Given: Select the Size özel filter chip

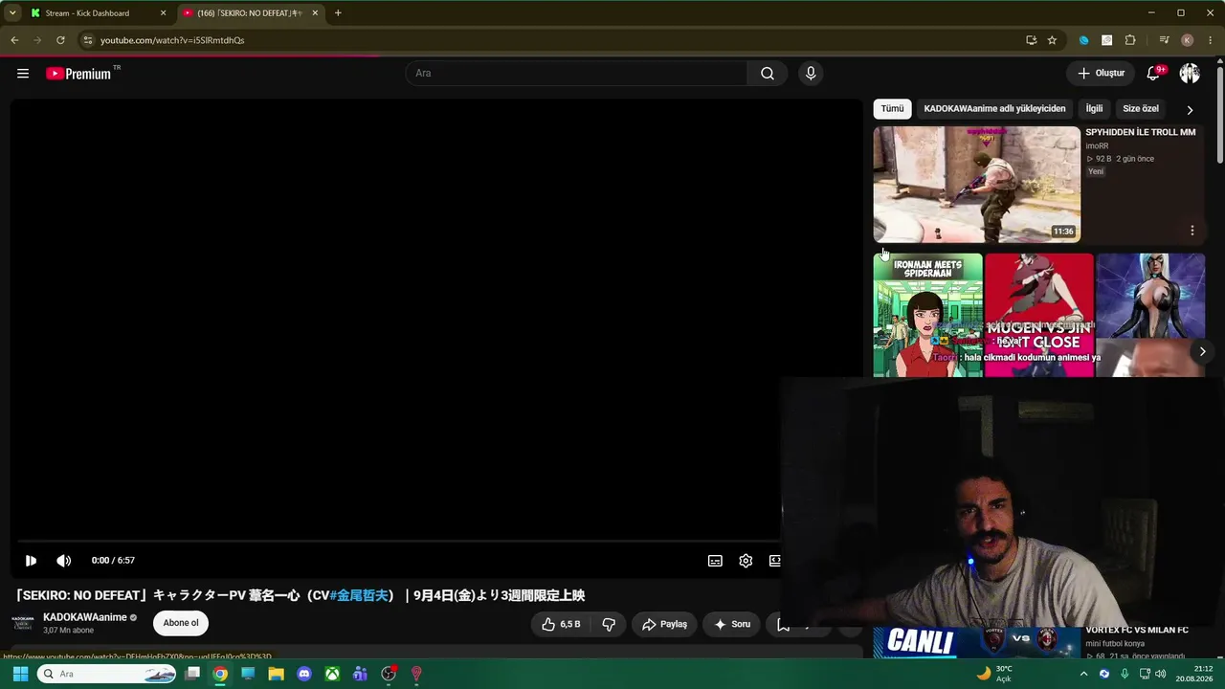Looking at the screenshot, I should click(x=1141, y=109).
